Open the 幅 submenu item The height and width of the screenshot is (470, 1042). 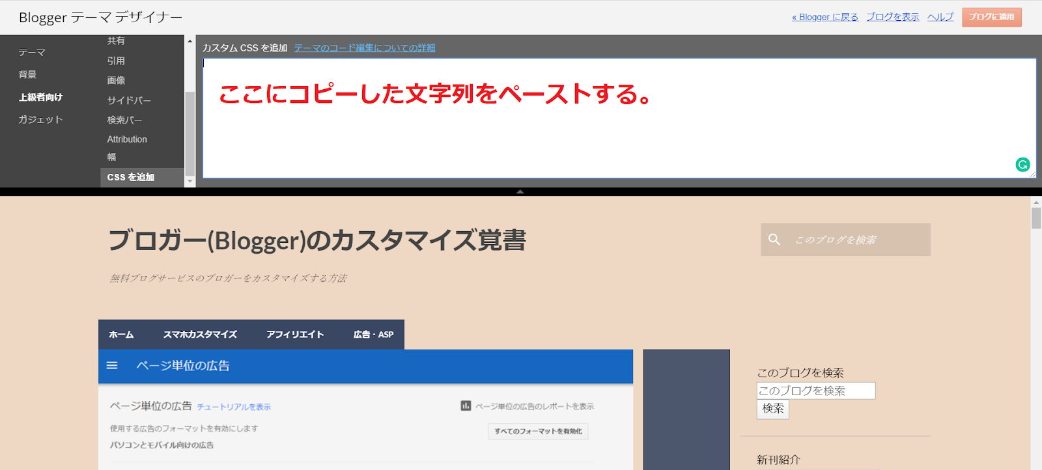(111, 157)
